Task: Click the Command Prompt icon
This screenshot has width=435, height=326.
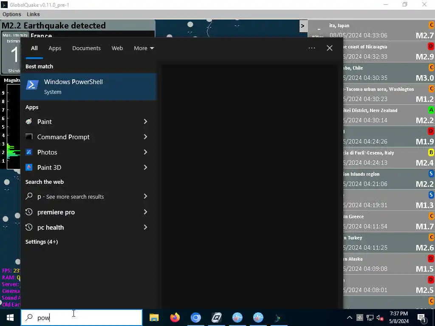Action: tap(29, 137)
